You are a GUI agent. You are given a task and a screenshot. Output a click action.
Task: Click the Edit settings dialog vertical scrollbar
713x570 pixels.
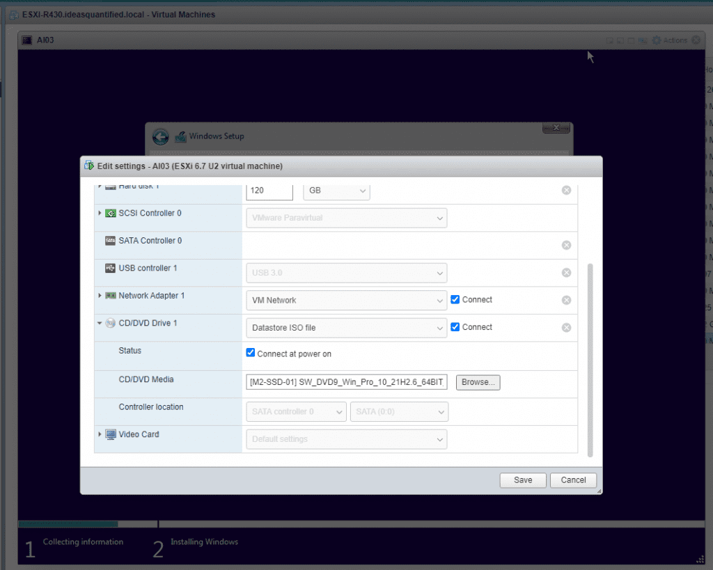pyautogui.click(x=590, y=360)
